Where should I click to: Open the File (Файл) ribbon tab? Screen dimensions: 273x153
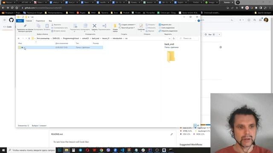(20, 21)
